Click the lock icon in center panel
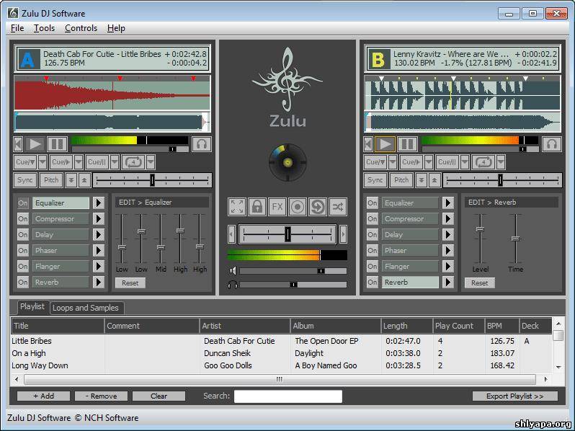 [257, 207]
